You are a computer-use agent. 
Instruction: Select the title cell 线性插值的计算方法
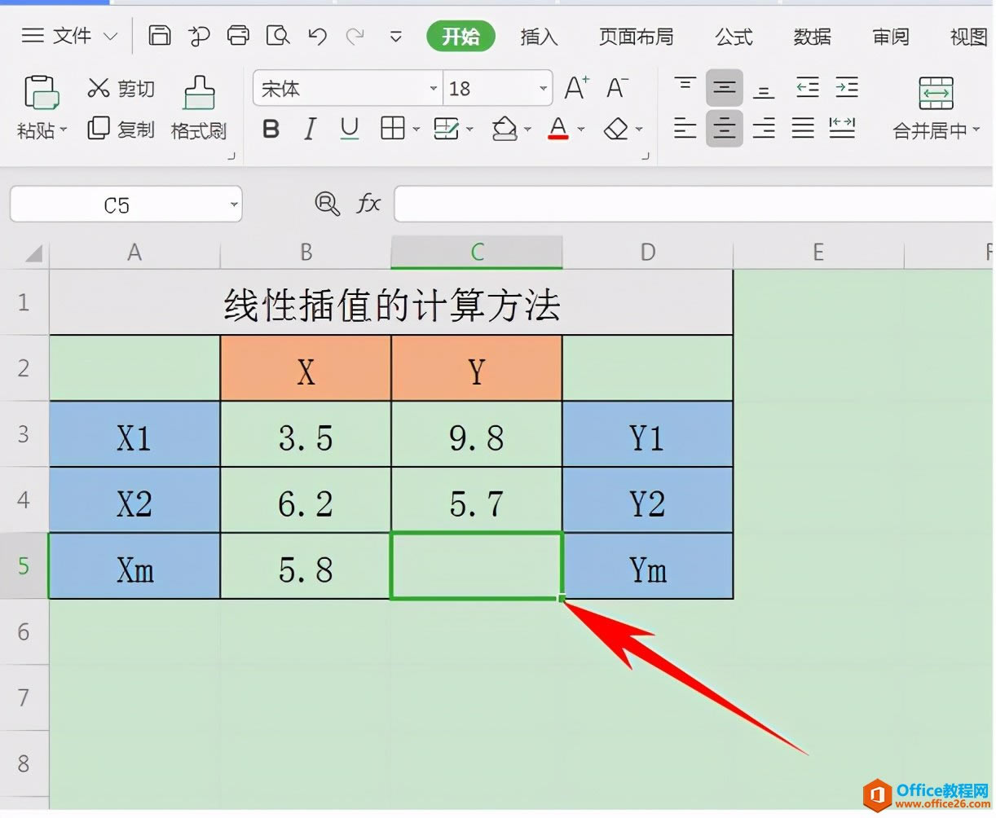click(x=391, y=302)
